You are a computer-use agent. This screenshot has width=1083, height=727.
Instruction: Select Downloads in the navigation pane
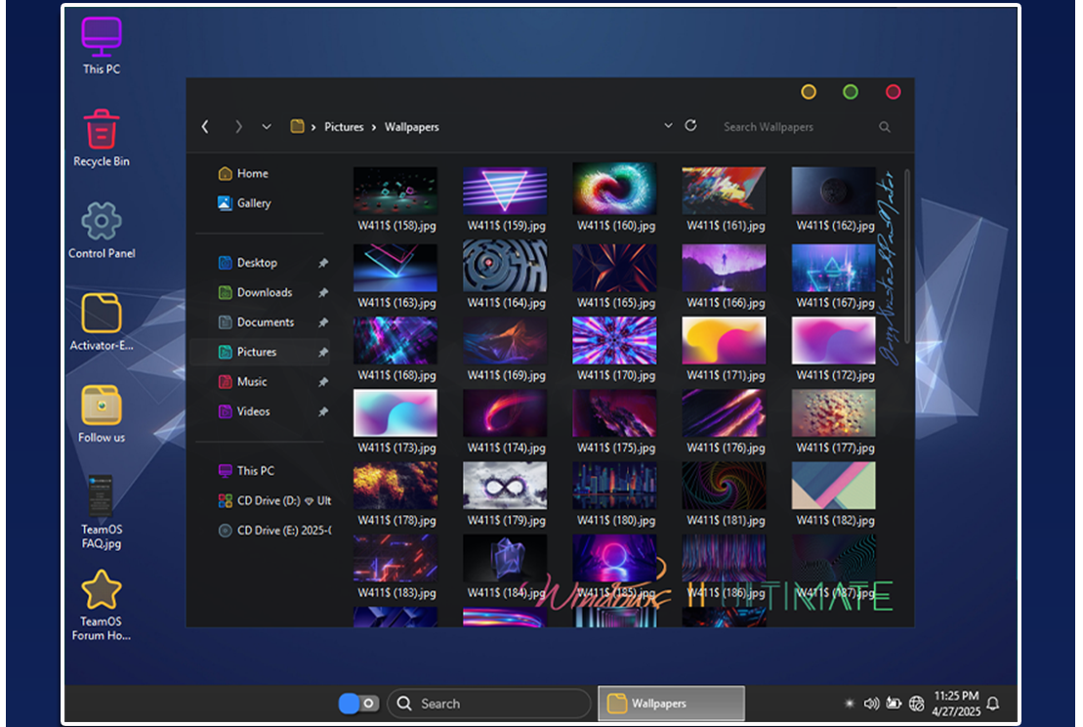tap(264, 292)
